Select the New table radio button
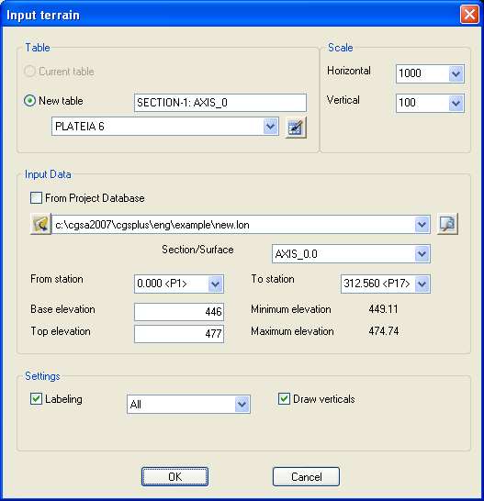Screen dimensions: 484x501 pyautogui.click(x=29, y=101)
